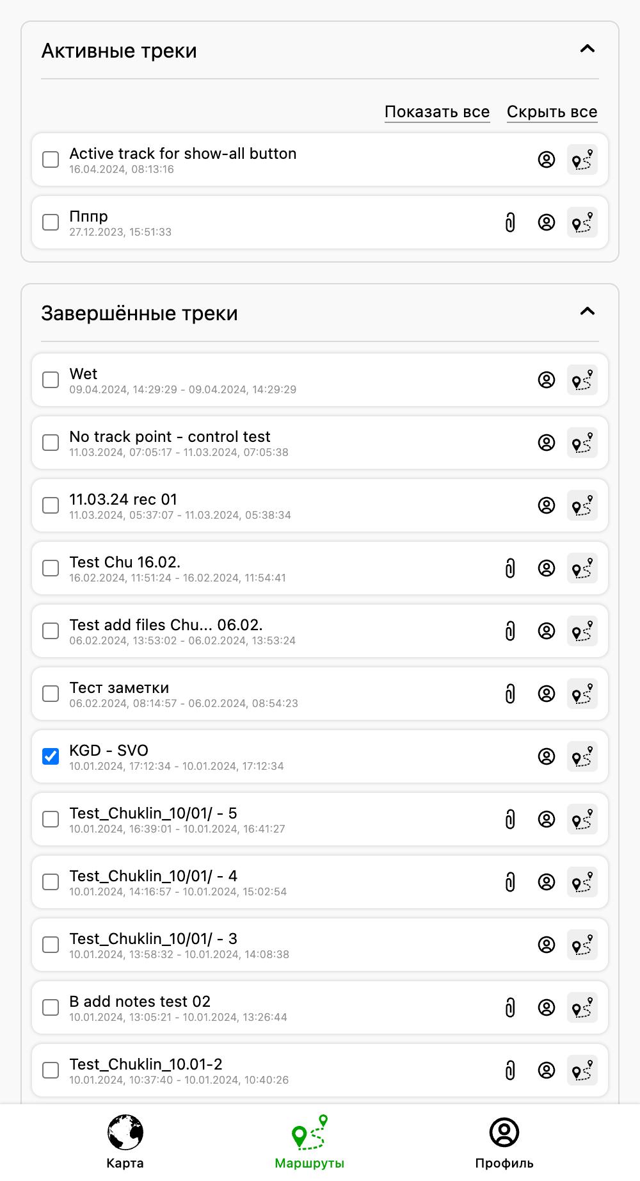The image size is (640, 1181).
Task: Open route icon for KGD - SVO track
Action: (582, 756)
